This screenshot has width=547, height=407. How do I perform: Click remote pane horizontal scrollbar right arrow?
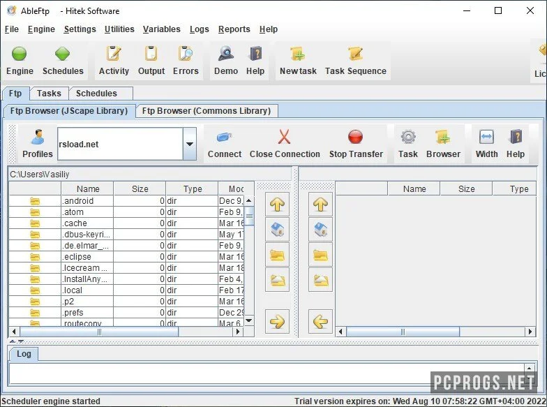click(x=530, y=332)
